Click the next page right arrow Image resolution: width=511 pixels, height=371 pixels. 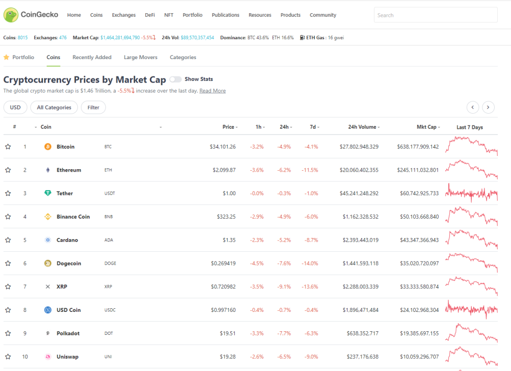tap(488, 107)
